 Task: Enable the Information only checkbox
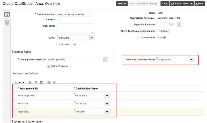(x=58, y=44)
